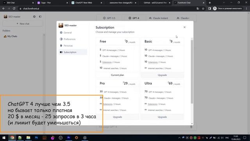Image resolution: width=250 pixels, height=141 pixels.
Task: Open the Personas settings section
Action: (x=73, y=45)
